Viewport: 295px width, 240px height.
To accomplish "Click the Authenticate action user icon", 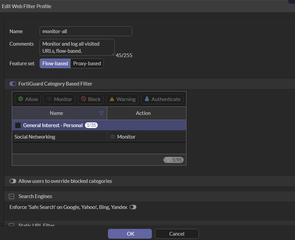I will click(147, 99).
